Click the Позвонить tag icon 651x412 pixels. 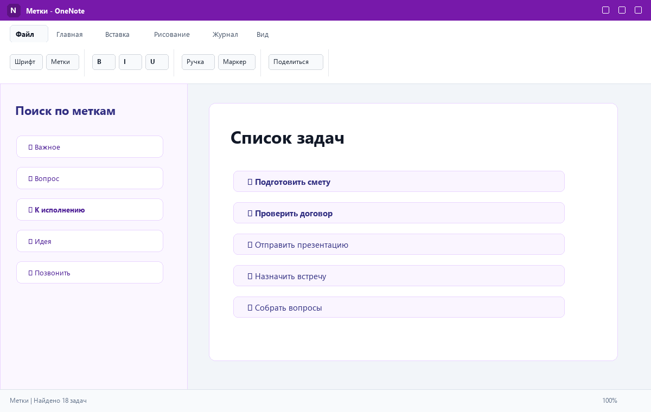pos(30,273)
